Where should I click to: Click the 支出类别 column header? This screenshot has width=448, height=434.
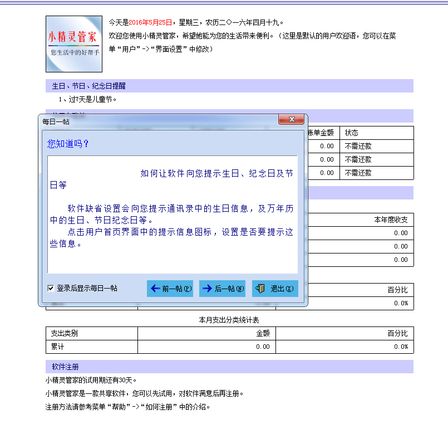click(x=92, y=333)
